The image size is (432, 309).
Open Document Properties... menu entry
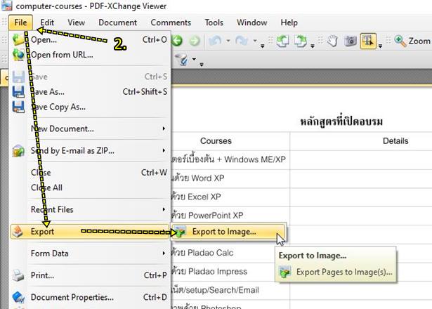coord(90,298)
